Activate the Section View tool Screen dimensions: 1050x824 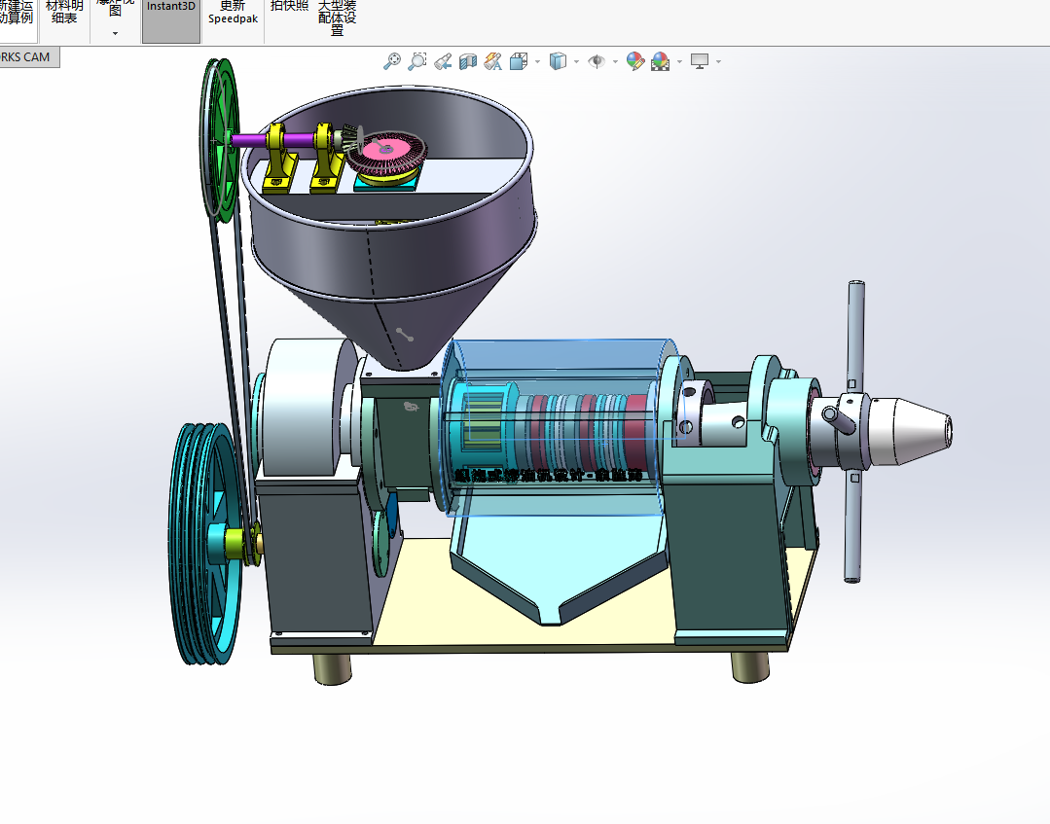click(468, 61)
